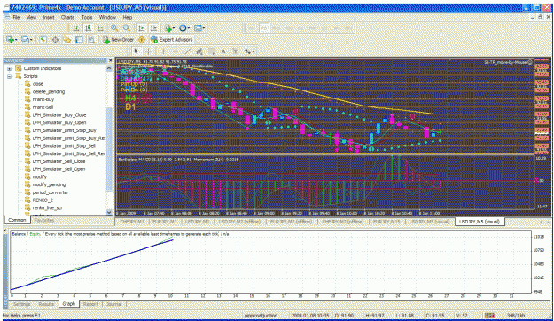Viewport: 554px width, 321px height.
Task: Click the New Order button
Action: point(118,40)
